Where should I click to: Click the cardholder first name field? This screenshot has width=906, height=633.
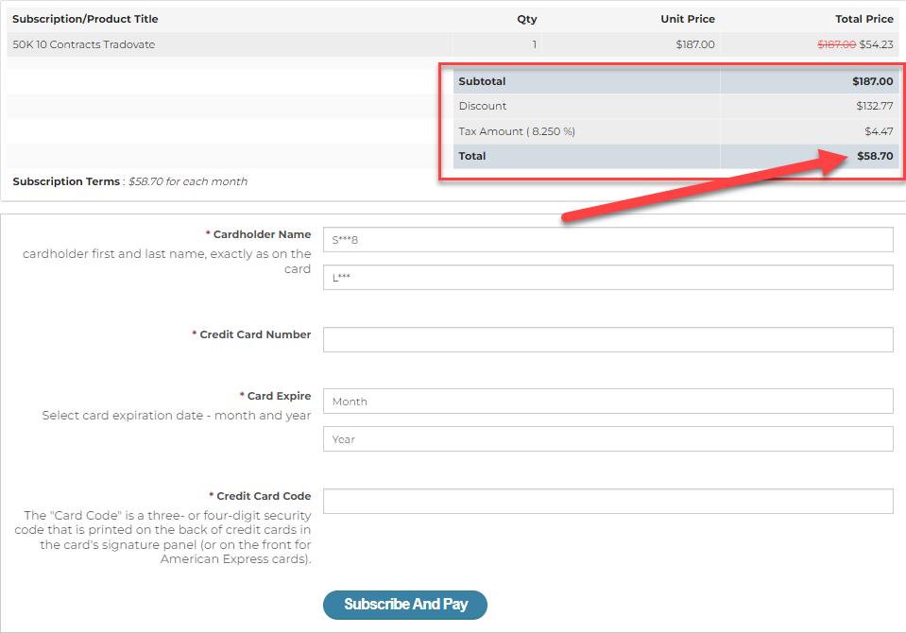tap(607, 240)
